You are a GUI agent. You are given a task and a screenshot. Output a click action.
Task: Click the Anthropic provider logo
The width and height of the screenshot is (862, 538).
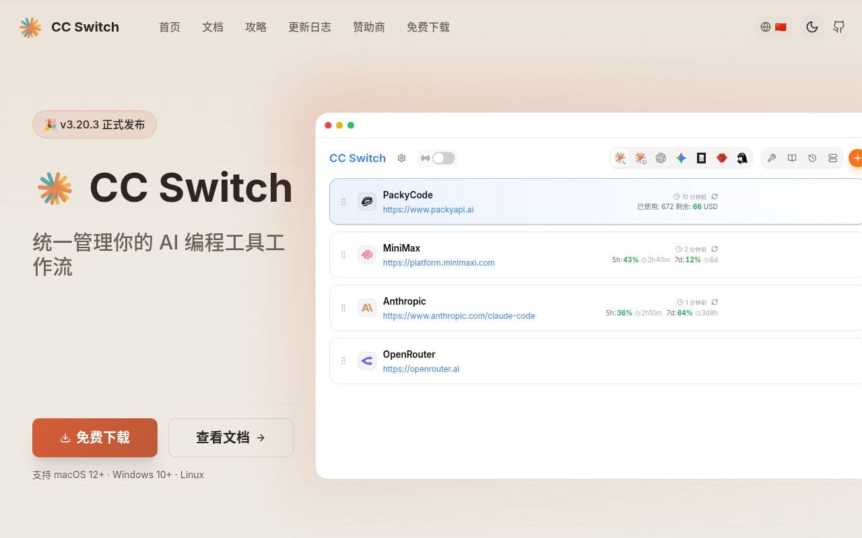[x=367, y=308]
